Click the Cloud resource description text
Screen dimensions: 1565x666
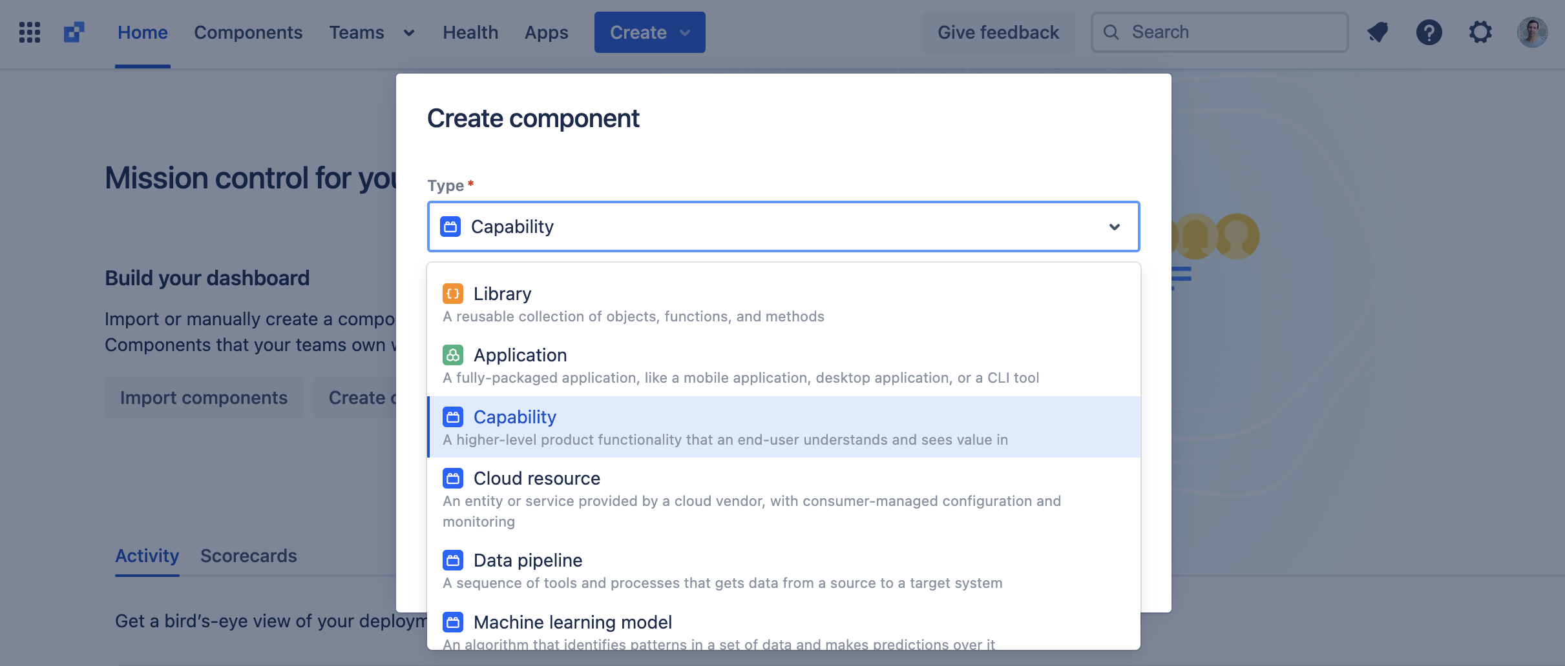[x=751, y=511]
